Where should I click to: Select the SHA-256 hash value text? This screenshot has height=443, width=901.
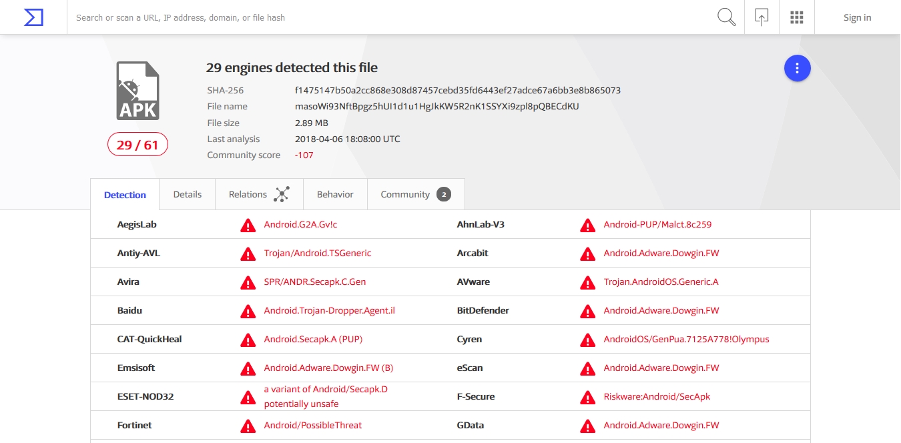pyautogui.click(x=458, y=90)
